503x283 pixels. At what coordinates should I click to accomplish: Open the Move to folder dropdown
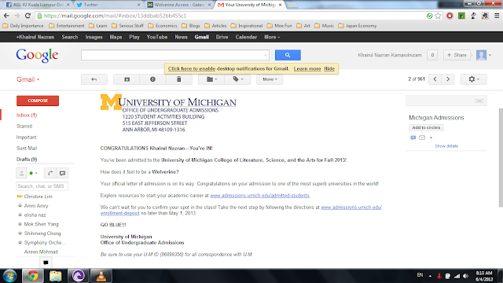[x=211, y=79]
